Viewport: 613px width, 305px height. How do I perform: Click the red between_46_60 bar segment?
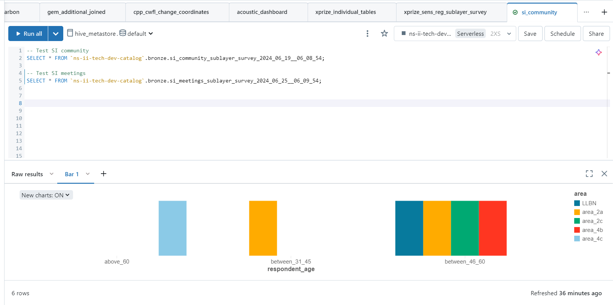(493, 228)
